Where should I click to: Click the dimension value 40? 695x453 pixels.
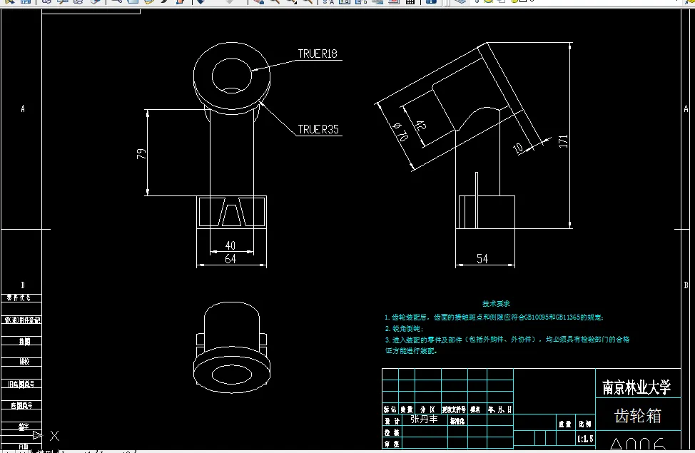230,245
